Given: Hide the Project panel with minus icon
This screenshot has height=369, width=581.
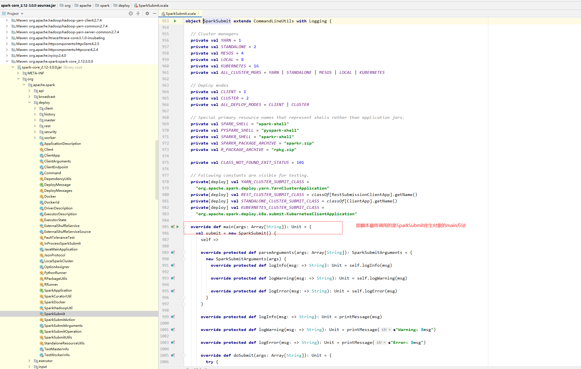Looking at the screenshot, I should [x=154, y=13].
